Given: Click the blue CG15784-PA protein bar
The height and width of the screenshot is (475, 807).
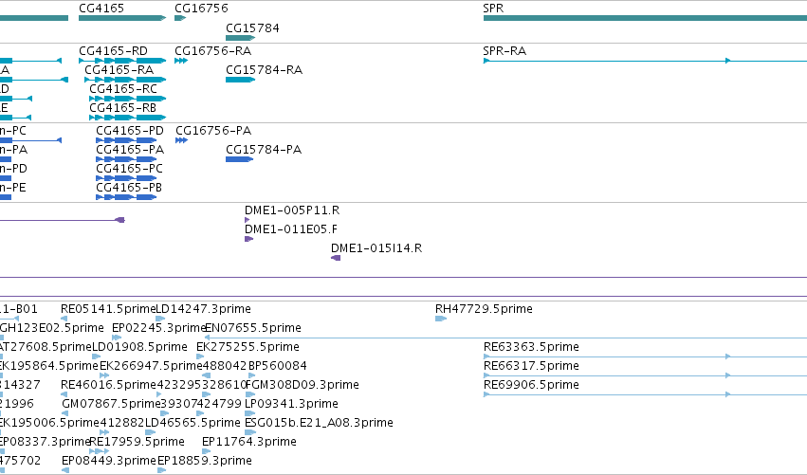Looking at the screenshot, I should point(239,159).
